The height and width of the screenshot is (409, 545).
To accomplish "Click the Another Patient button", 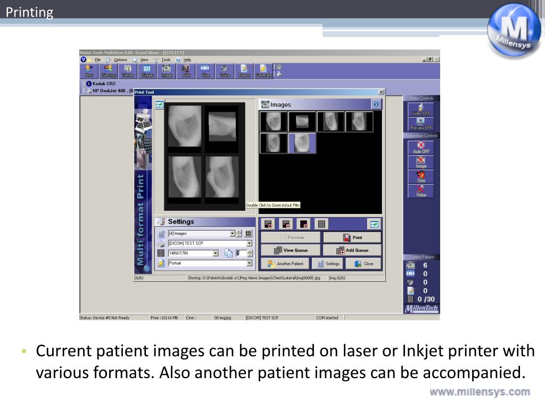I will click(x=285, y=264).
